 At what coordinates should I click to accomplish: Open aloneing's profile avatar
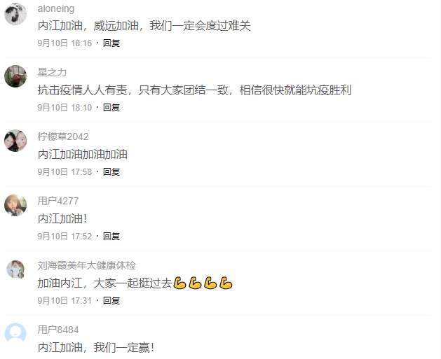point(15,14)
